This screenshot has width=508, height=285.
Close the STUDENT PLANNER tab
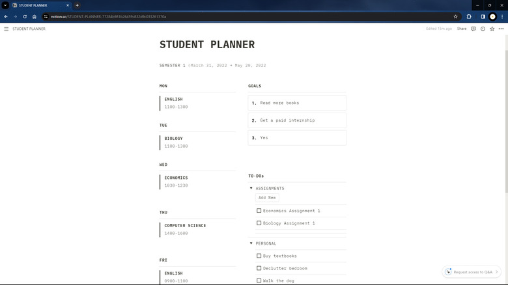coord(68,5)
